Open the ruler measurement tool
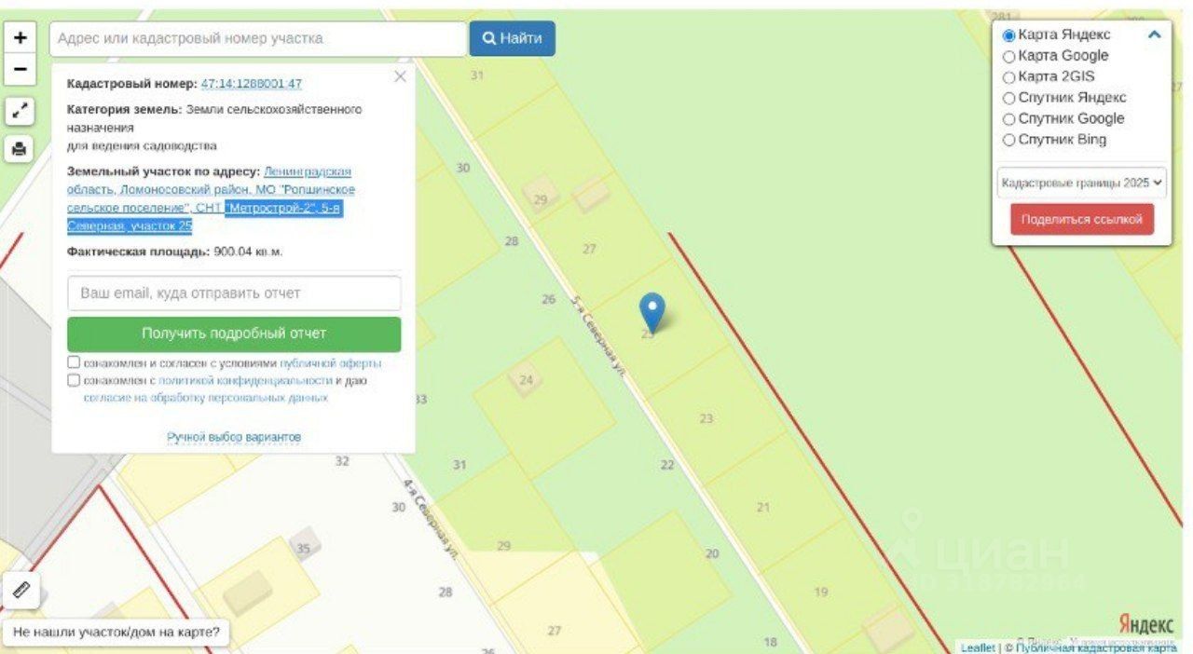Image resolution: width=1193 pixels, height=654 pixels. (22, 590)
